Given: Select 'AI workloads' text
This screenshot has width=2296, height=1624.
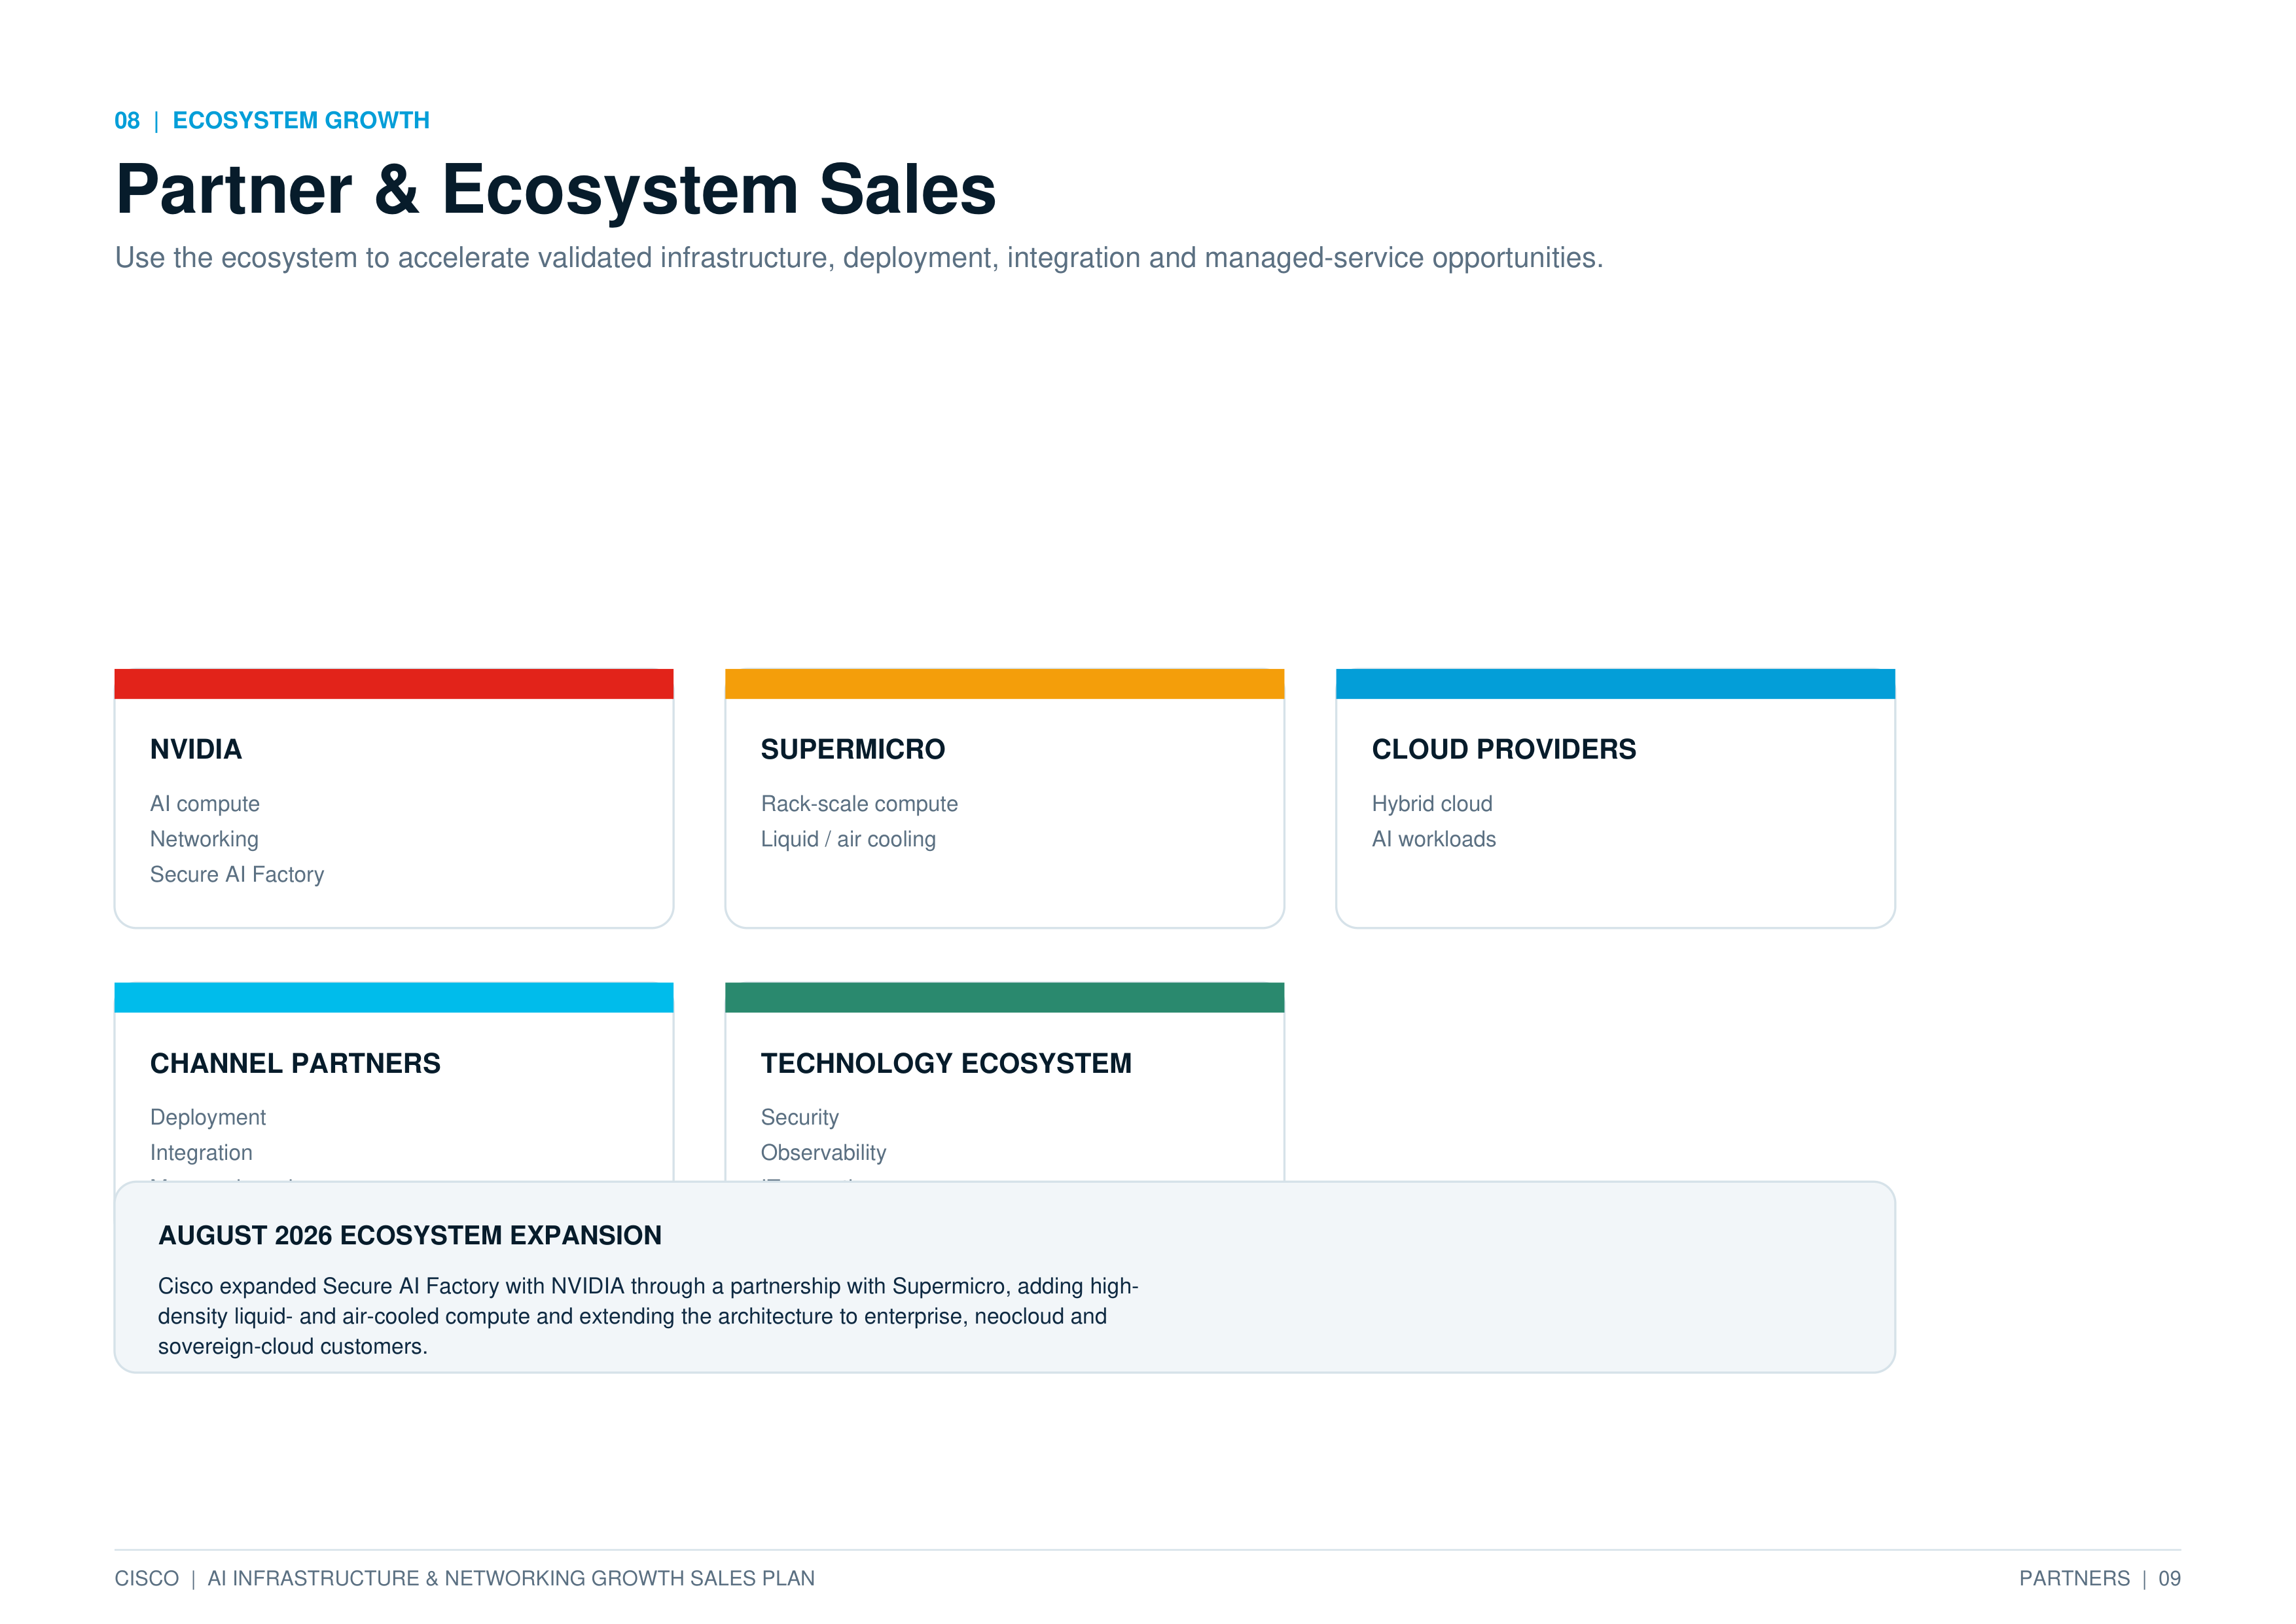Looking at the screenshot, I should 1434,839.
